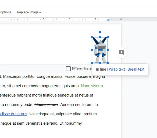Screen dimensions: 157x138
Task: Click the text 'Ut nonummy.'
Action: [x=71, y=123]
